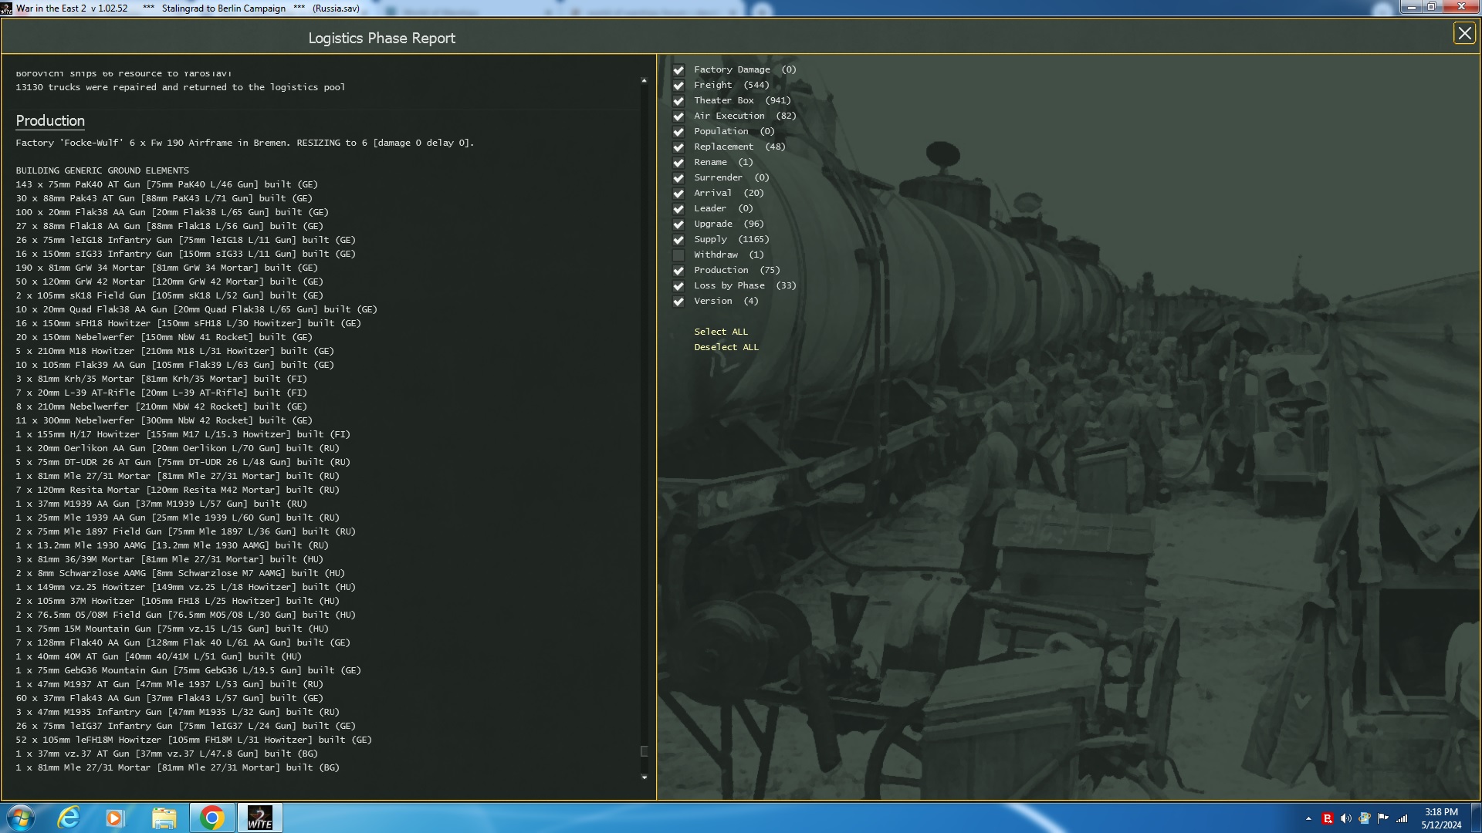The image size is (1482, 833).
Task: Toggle the Loss by Phase checkbox
Action: pyautogui.click(x=678, y=286)
